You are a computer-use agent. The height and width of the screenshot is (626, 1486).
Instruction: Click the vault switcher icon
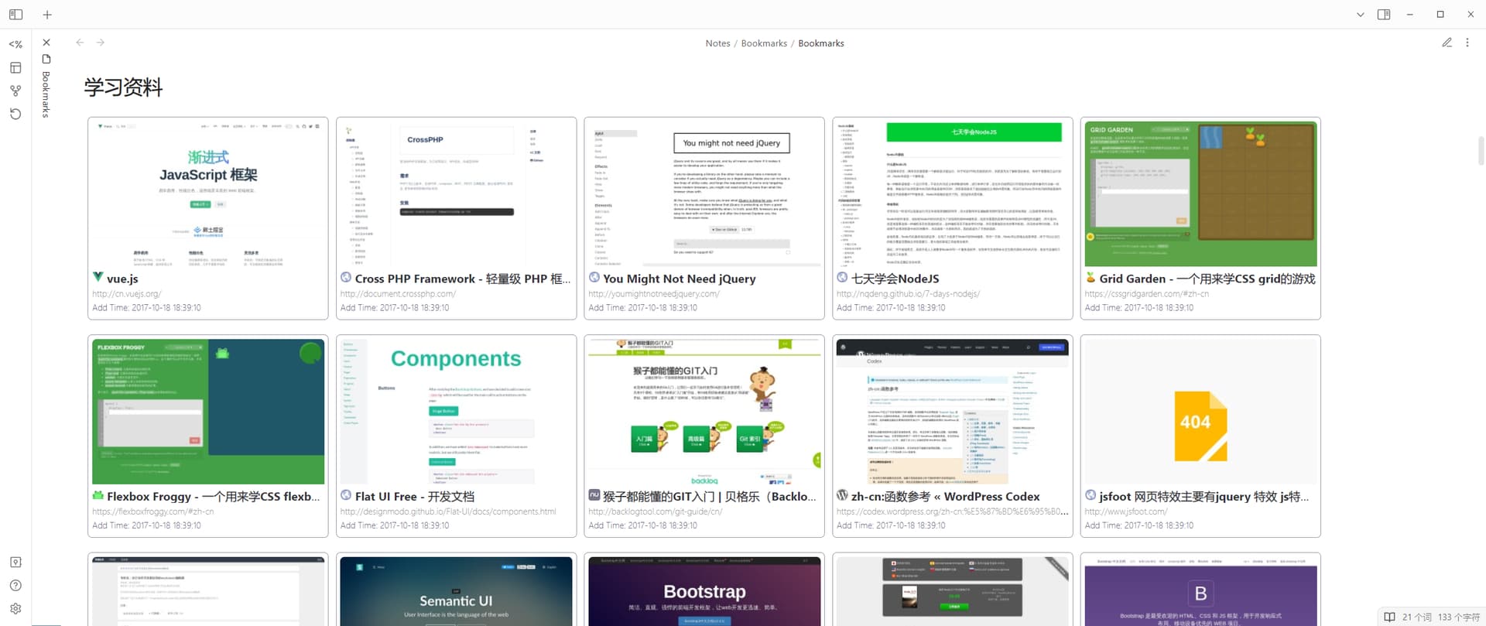tap(15, 563)
